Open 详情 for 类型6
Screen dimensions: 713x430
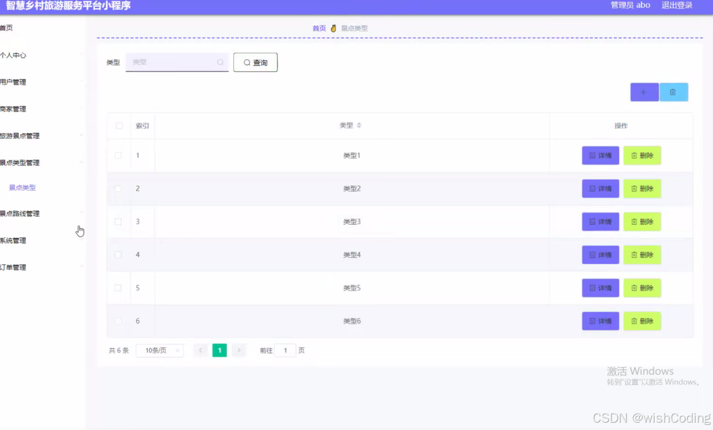(x=600, y=321)
